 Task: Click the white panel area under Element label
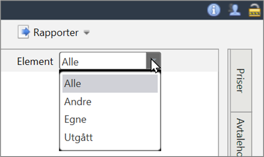tap(30, 113)
